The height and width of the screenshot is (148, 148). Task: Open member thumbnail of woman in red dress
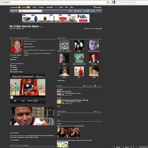[x=79, y=71]
